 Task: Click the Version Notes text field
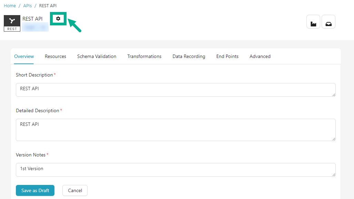point(175,169)
